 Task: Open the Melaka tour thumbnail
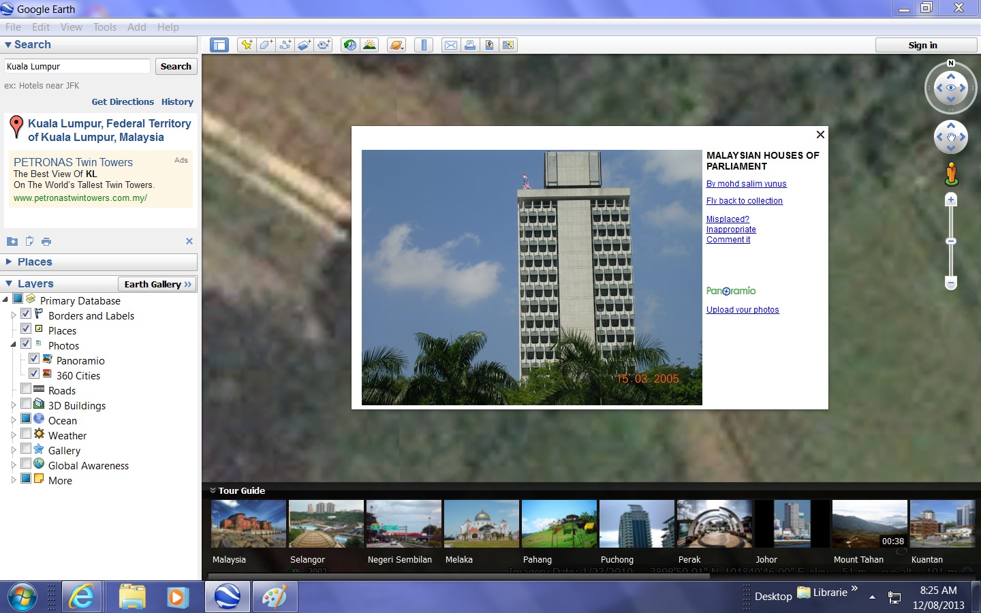point(482,524)
